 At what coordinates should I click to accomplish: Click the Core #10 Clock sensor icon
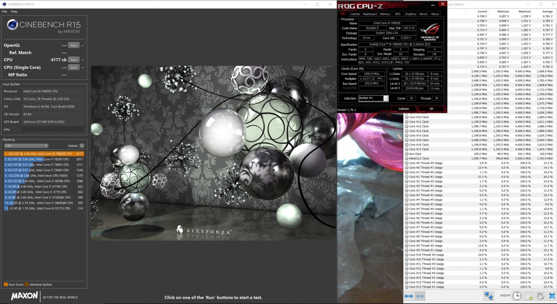click(407, 117)
